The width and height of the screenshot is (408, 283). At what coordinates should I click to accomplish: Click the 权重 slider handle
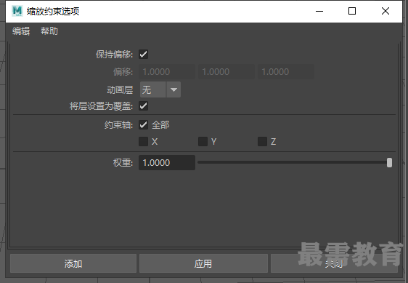(x=389, y=162)
